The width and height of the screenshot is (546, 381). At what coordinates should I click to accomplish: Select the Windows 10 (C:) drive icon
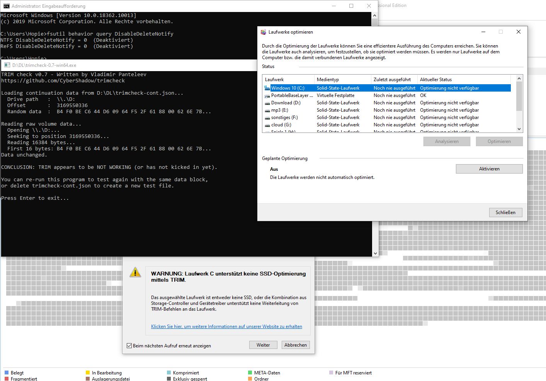click(x=267, y=88)
